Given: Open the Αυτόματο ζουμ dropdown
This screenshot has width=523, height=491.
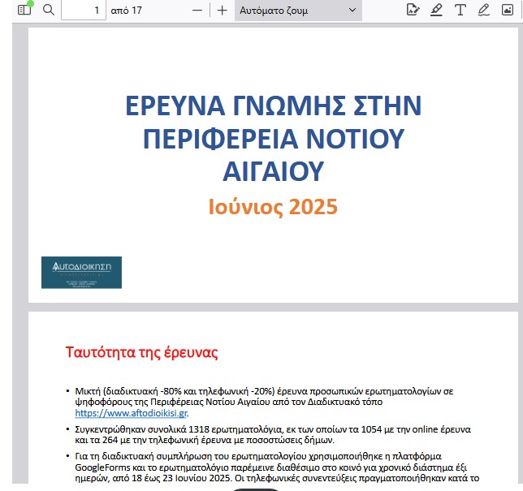Looking at the screenshot, I should [298, 11].
